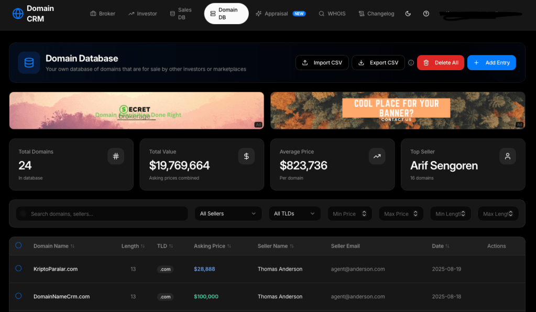
Task: Click the Domain CRM globe logo
Action: [18, 14]
